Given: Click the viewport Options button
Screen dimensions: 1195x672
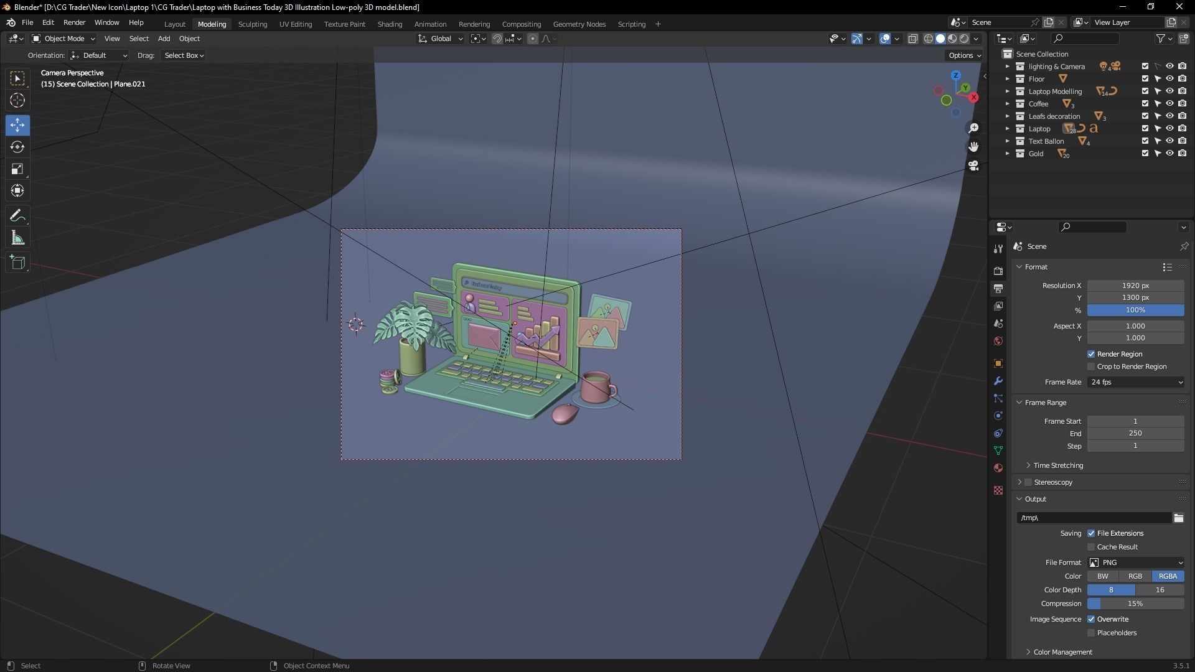Looking at the screenshot, I should (964, 55).
